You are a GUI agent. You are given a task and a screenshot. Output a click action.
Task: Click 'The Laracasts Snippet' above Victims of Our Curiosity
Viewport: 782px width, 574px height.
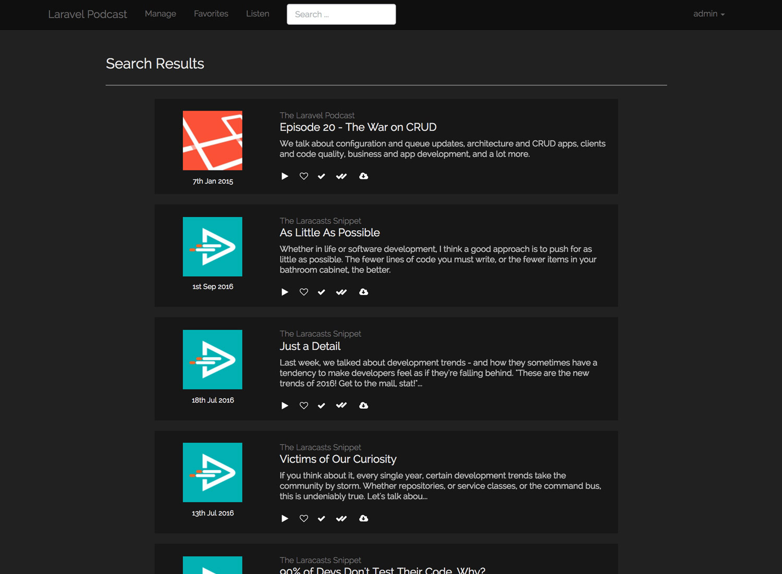pos(320,447)
